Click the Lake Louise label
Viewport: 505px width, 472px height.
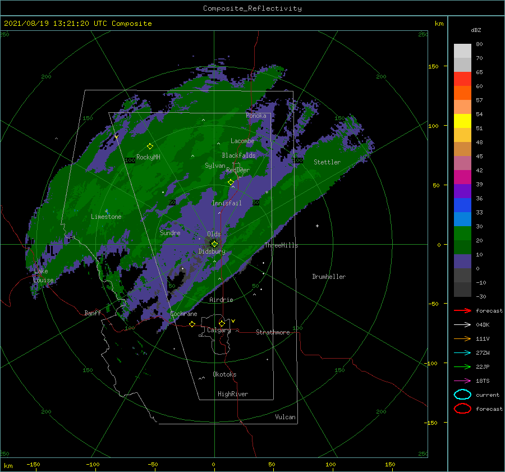point(44,276)
